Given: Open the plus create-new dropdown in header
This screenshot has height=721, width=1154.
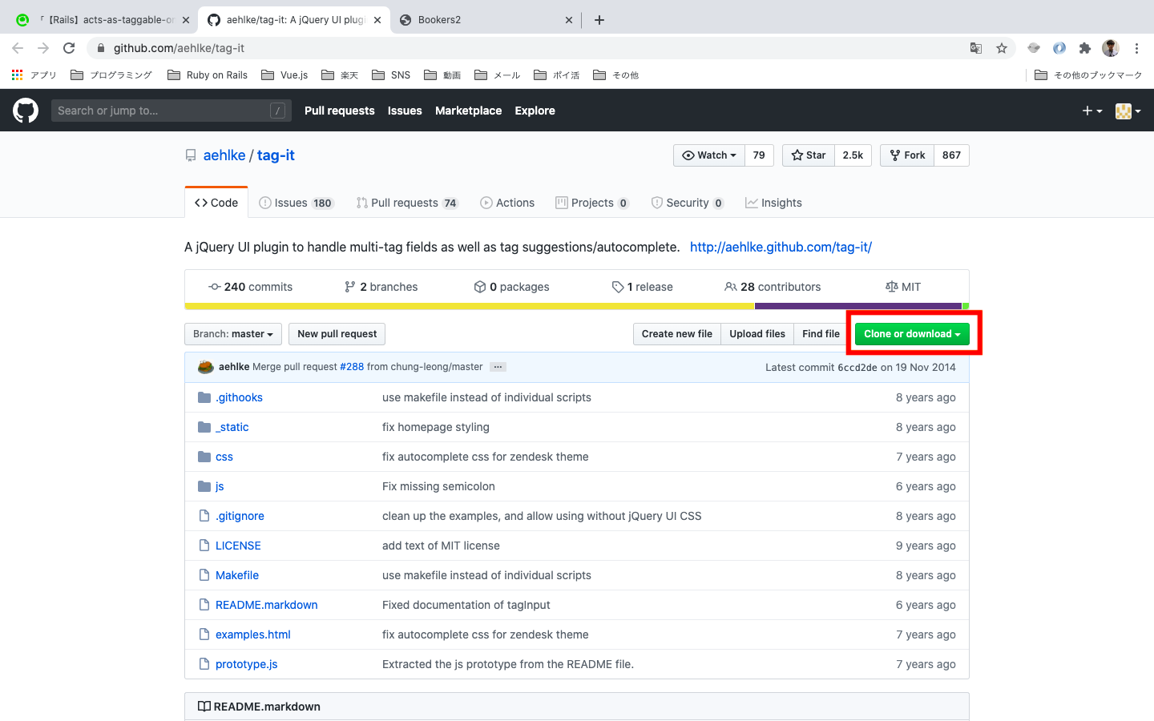Looking at the screenshot, I should coord(1092,111).
